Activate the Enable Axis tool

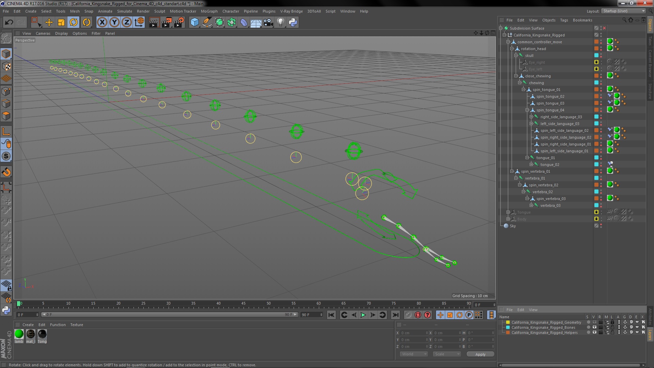[x=6, y=132]
